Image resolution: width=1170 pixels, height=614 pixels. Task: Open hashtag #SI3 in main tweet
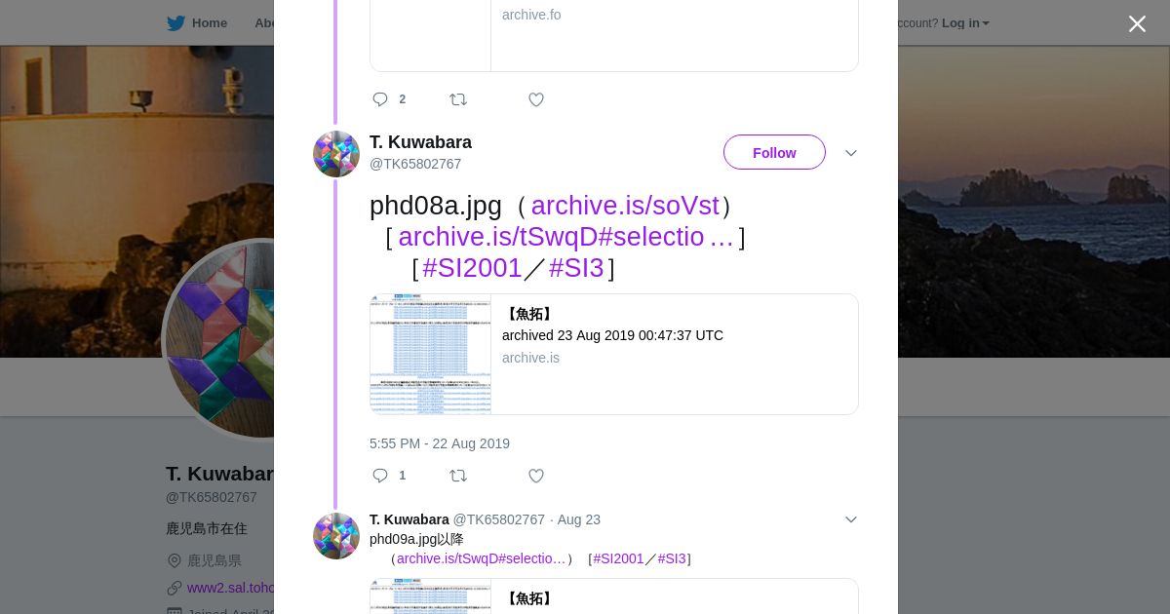pyautogui.click(x=576, y=268)
